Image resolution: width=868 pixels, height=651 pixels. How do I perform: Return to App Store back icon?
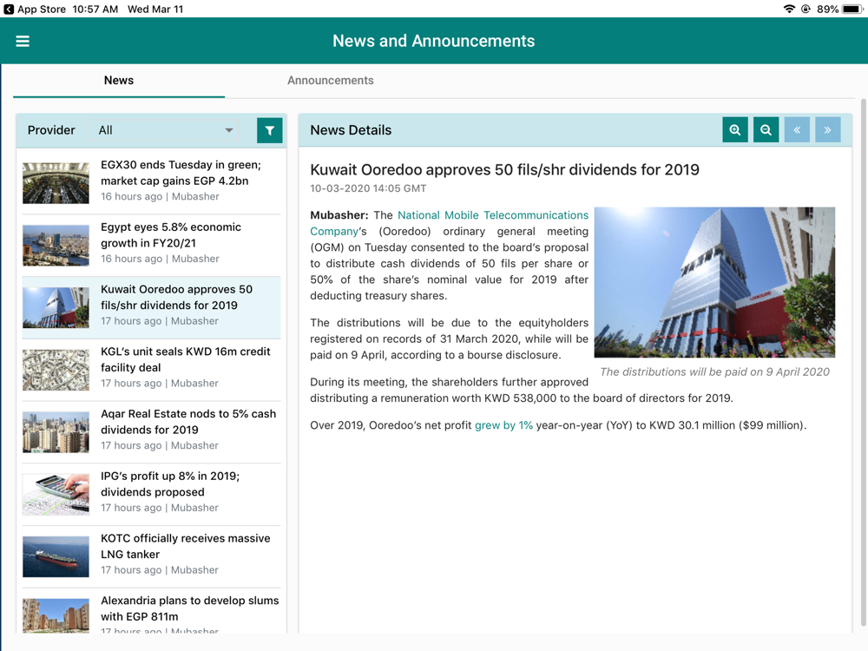coord(9,9)
